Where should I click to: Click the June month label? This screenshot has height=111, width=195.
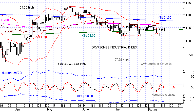[x=85, y=109]
